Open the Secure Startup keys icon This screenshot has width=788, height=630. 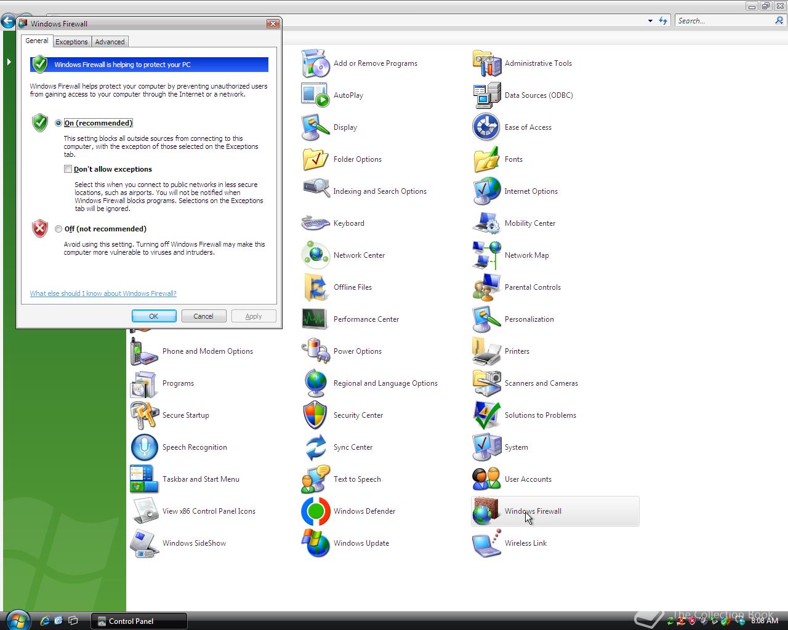[144, 415]
